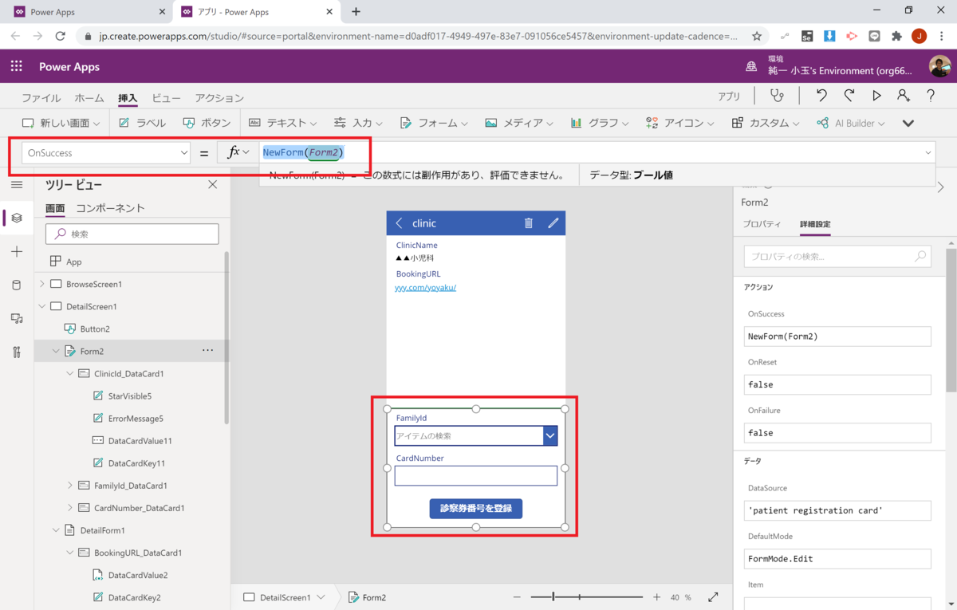Switch to the ビュー ribbon tab
This screenshot has width=957, height=610.
[167, 98]
